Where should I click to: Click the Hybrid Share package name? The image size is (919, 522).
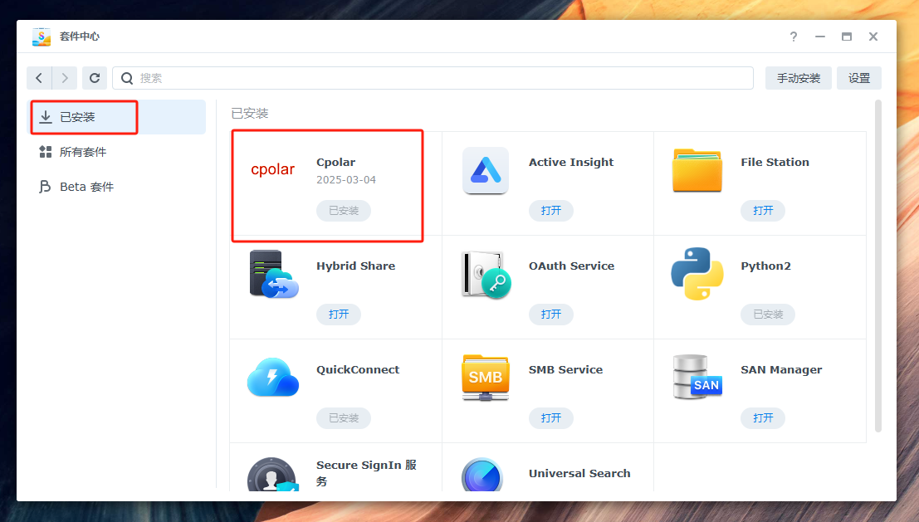(x=356, y=266)
